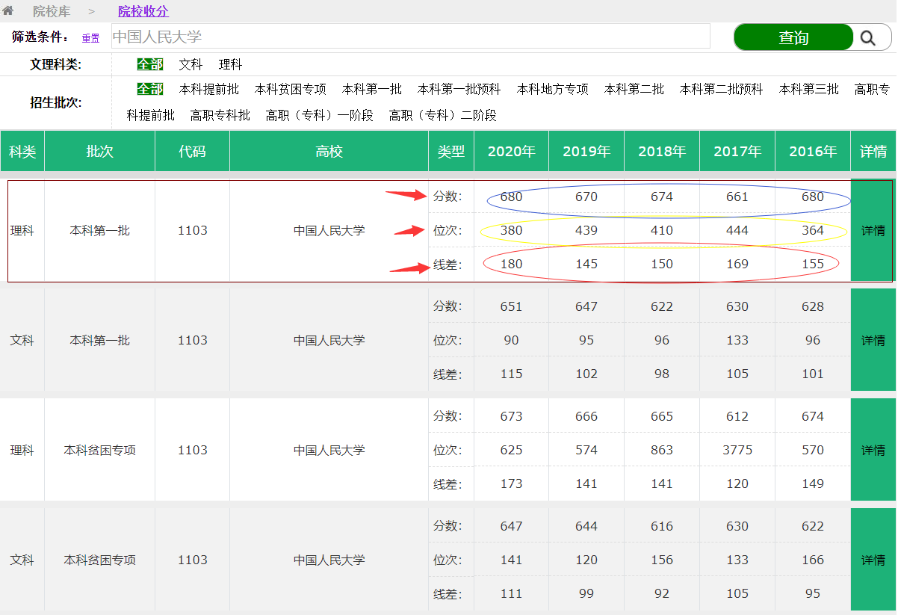Open 详情 for 理科 本科第一批 row
The height and width of the screenshot is (615, 898).
click(873, 231)
